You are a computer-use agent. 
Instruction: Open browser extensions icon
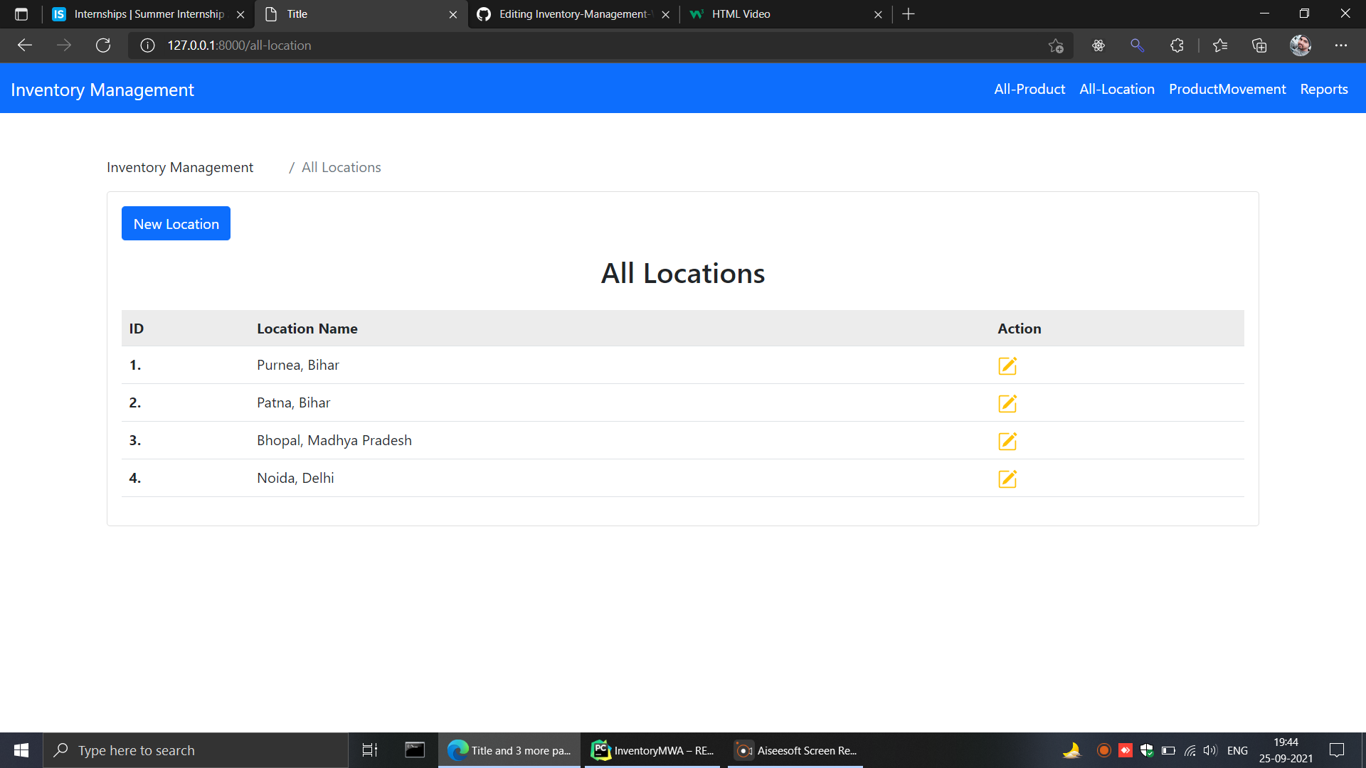[1177, 45]
